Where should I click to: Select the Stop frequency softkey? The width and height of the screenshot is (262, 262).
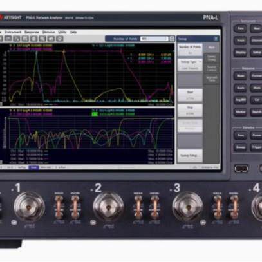pyautogui.click(x=190, y=110)
